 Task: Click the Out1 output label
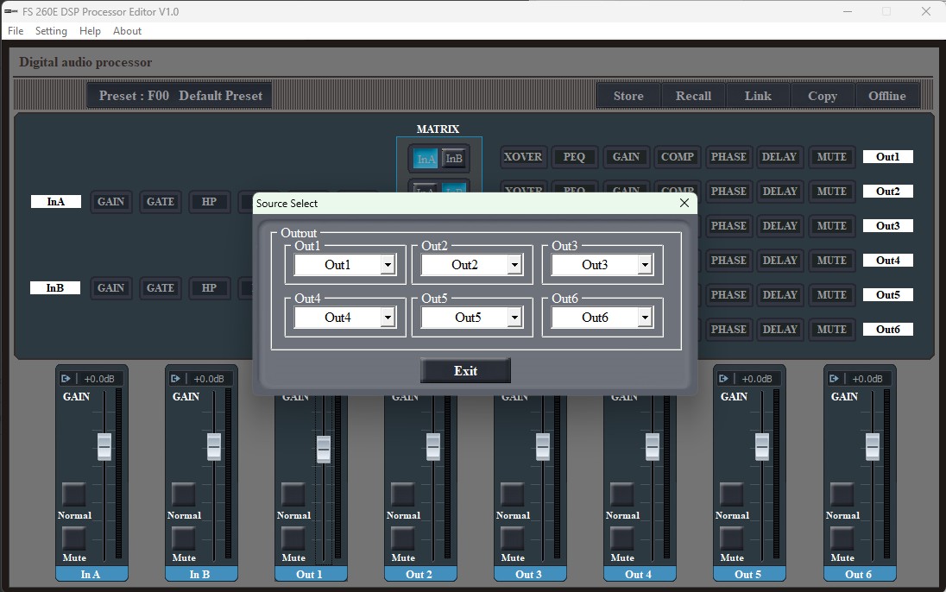[x=887, y=157]
